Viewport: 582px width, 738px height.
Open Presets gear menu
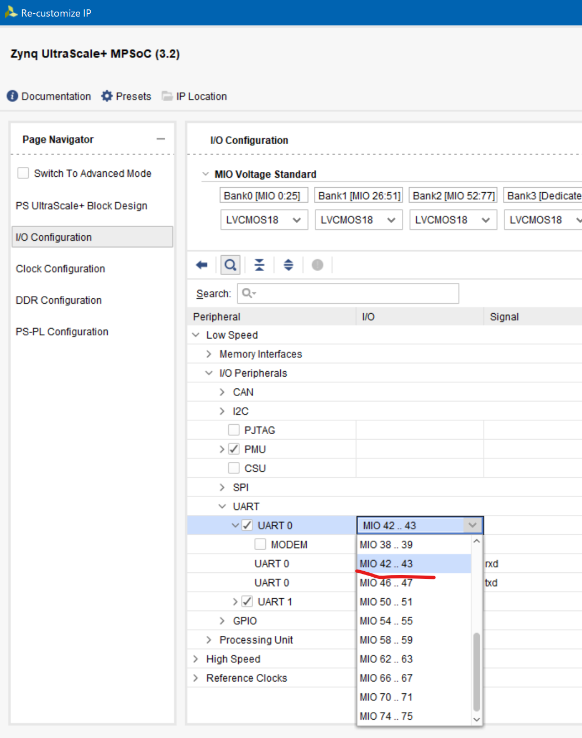107,96
